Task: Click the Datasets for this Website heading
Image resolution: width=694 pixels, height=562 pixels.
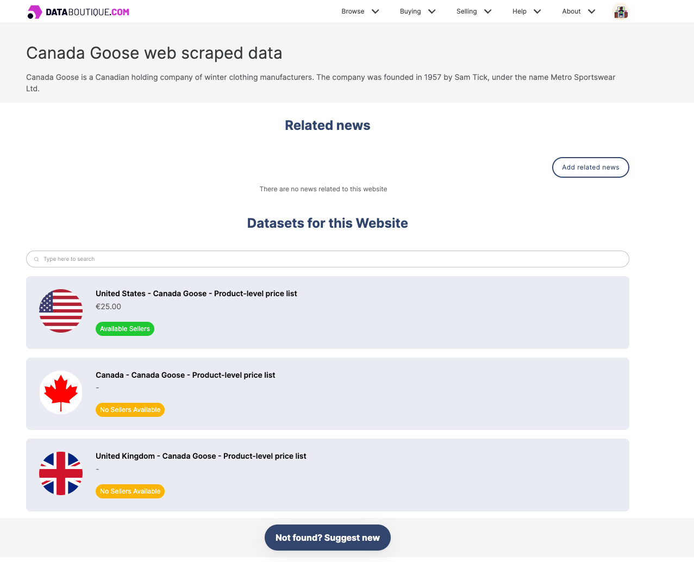Action: [328, 223]
